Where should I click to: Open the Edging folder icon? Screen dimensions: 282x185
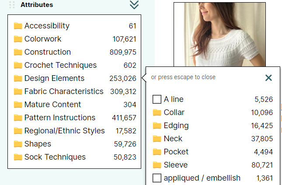(x=157, y=126)
